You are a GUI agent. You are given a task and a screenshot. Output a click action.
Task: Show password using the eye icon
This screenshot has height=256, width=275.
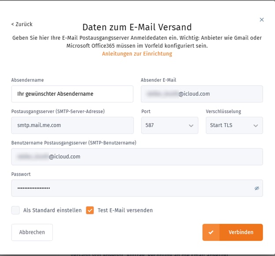tap(256, 188)
